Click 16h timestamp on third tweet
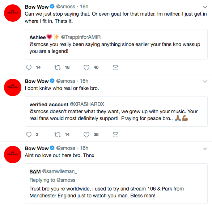Image resolution: width=212 pixels, height=205 pixels. pos(84,148)
